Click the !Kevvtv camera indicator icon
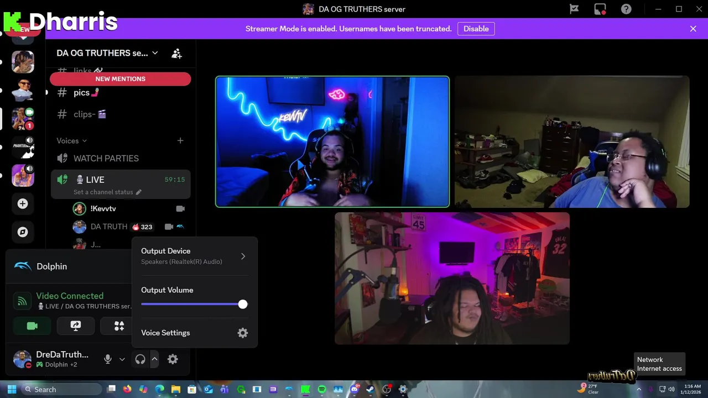Viewport: 708px width, 398px height. tap(180, 208)
